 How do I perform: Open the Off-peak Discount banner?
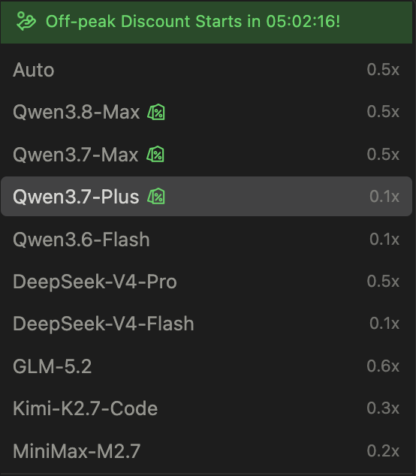[206, 22]
